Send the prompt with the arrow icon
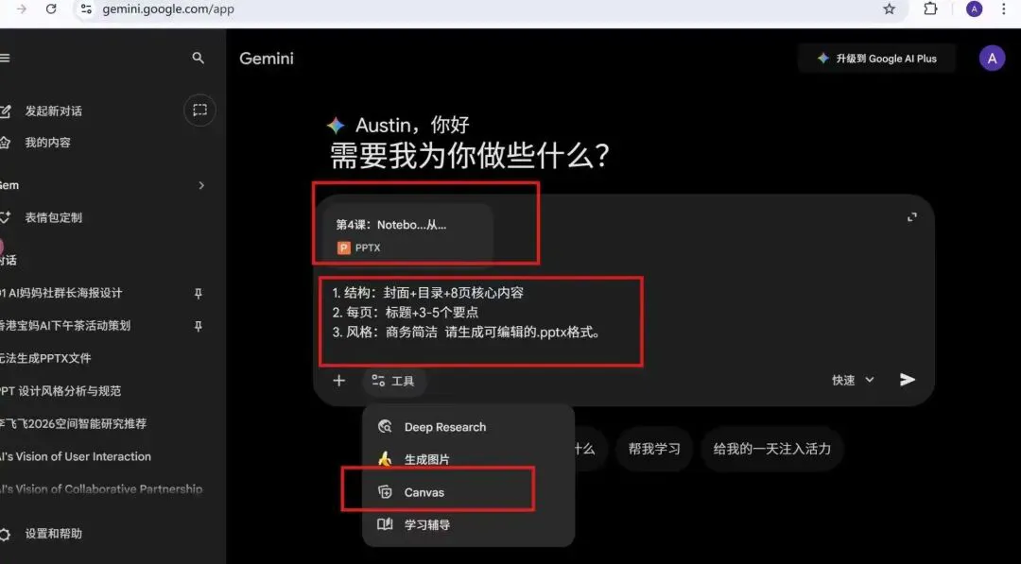Viewport: 1021px width, 564px height. point(907,379)
